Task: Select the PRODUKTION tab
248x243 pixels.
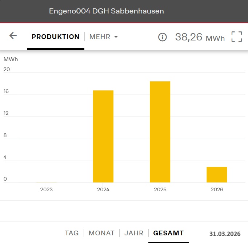Action: click(x=56, y=37)
